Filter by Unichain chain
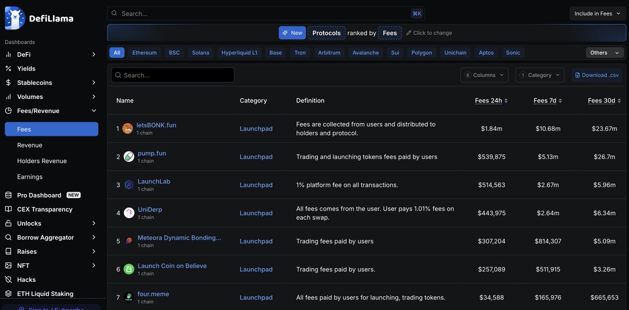629x310 pixels. tap(456, 53)
